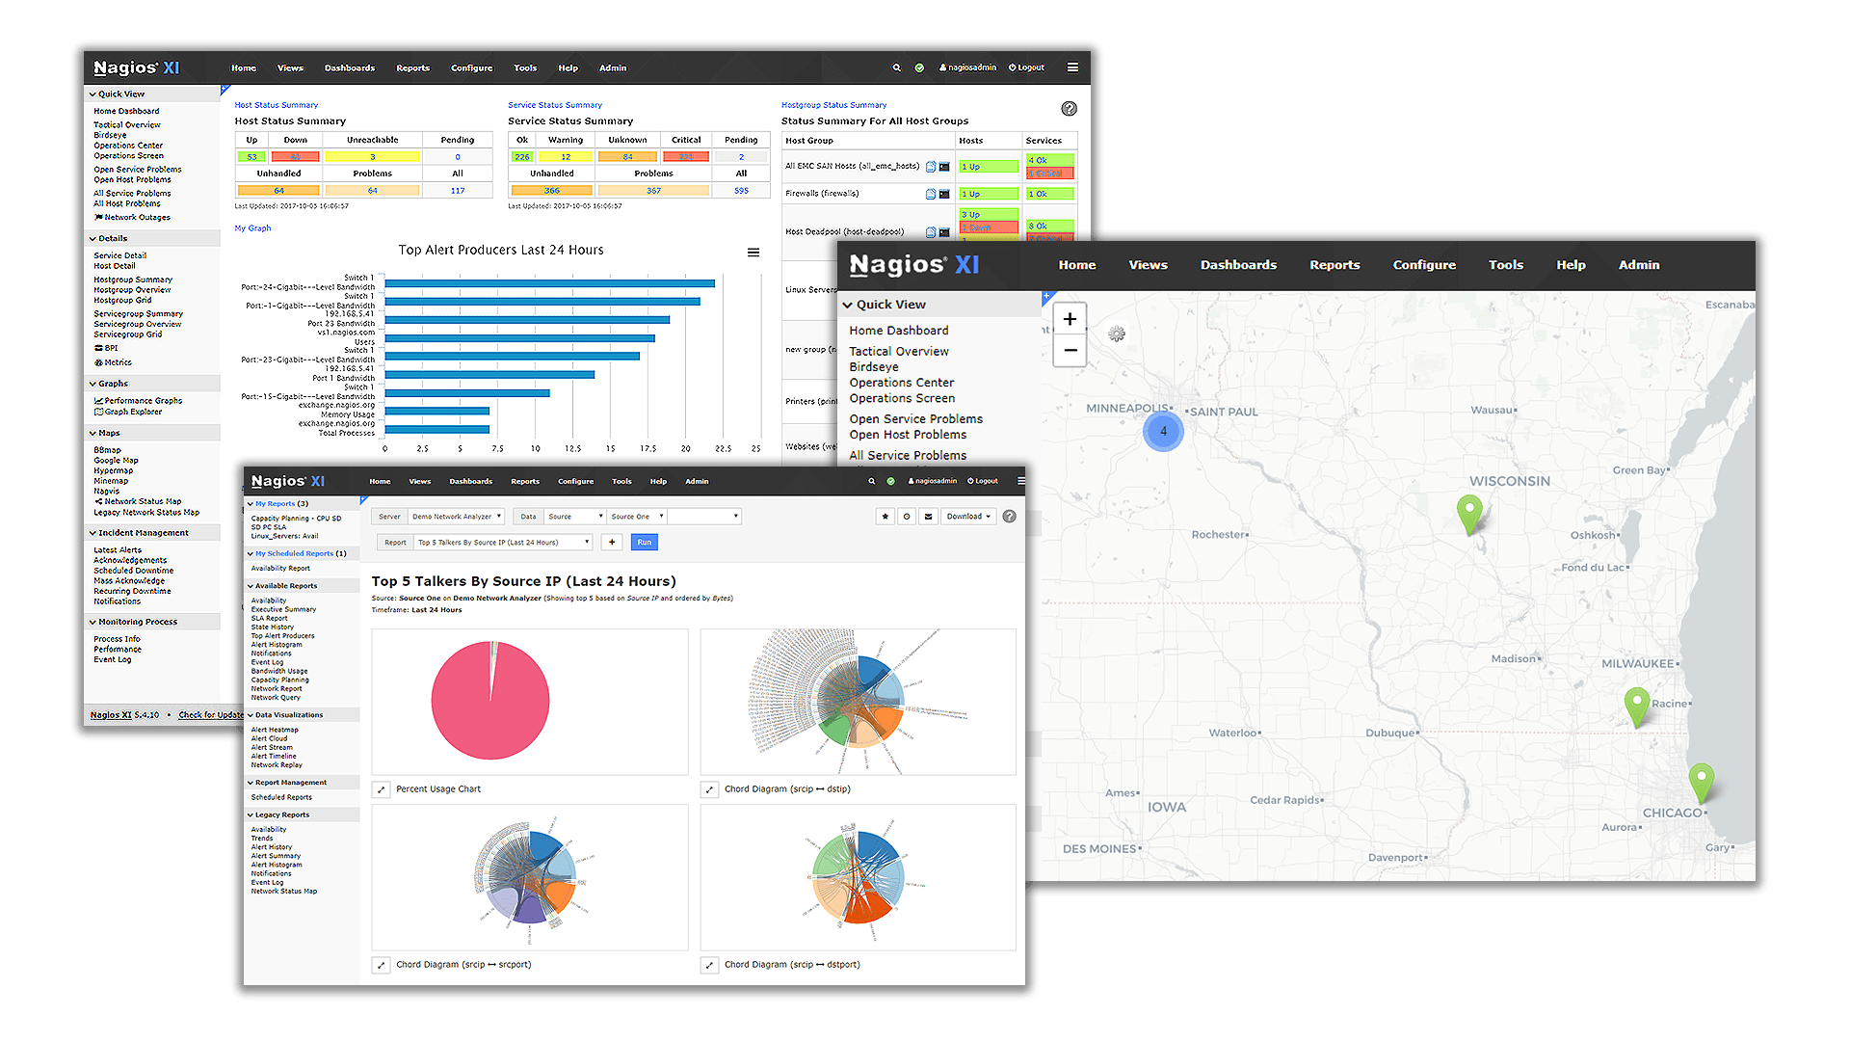Open Server Demo Network Analyzer dropdown

(x=455, y=517)
